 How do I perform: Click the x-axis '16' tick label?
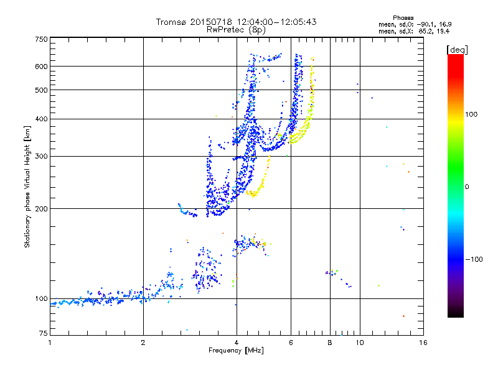pos(423,343)
